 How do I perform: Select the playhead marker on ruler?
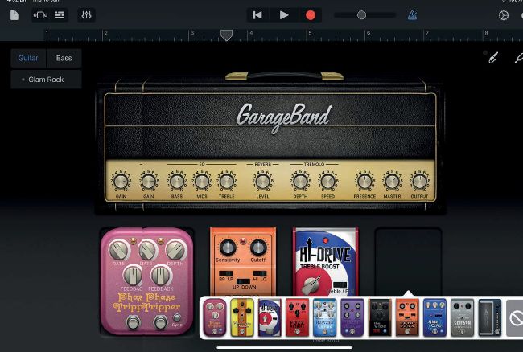pos(226,35)
